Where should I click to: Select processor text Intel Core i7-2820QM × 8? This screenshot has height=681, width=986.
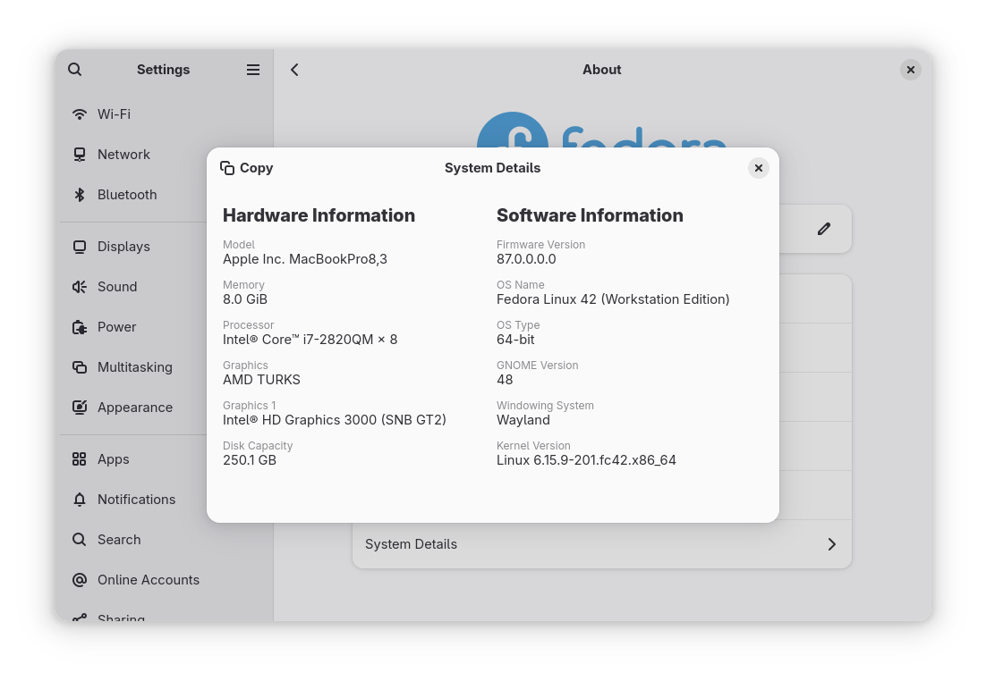[310, 340]
